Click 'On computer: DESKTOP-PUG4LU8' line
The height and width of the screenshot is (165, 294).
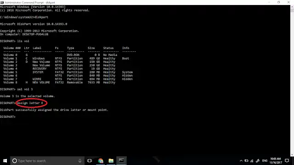click(x=24, y=34)
